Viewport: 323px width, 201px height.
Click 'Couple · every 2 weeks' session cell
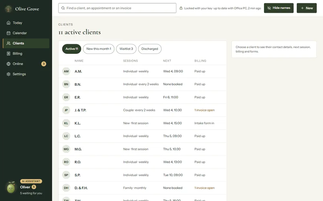(139, 110)
